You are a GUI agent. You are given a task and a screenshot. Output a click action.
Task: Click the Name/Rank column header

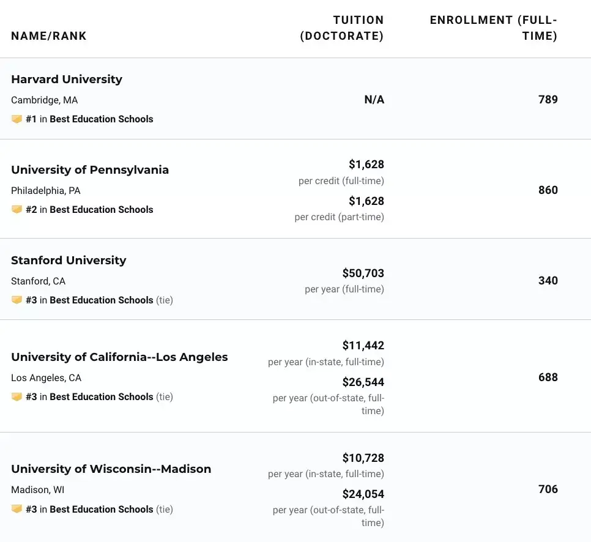tap(49, 36)
